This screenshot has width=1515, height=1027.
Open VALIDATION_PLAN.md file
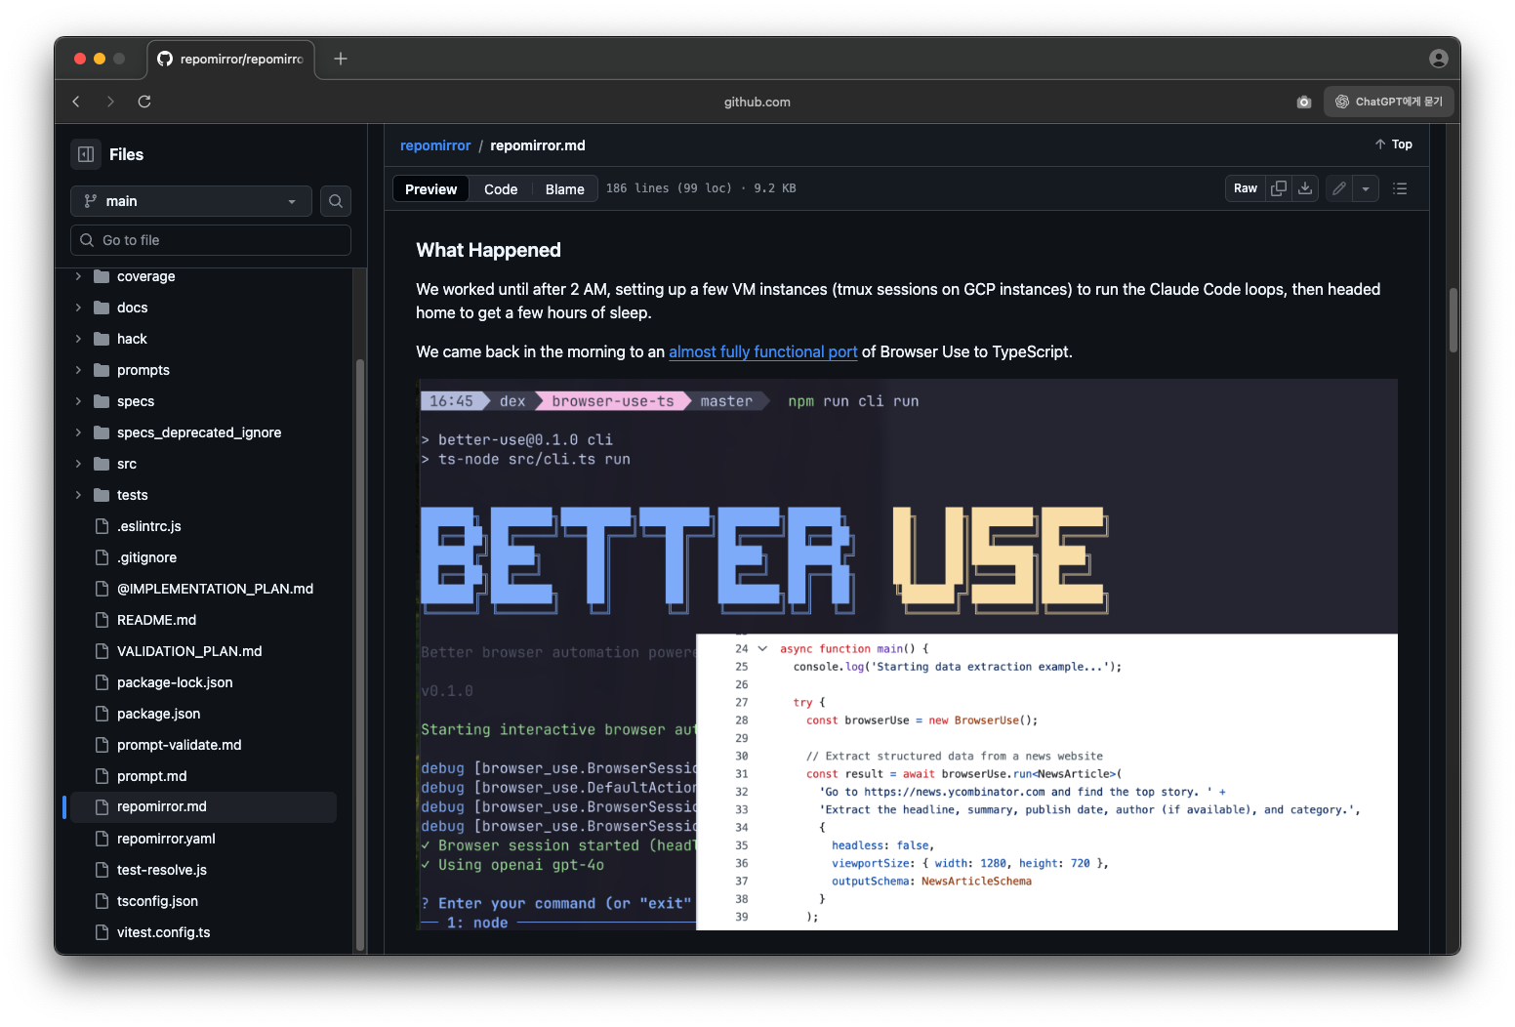pos(189,651)
